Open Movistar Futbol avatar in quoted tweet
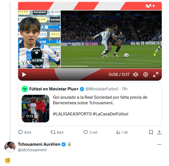The height and width of the screenshot is (166, 169). tap(25, 89)
